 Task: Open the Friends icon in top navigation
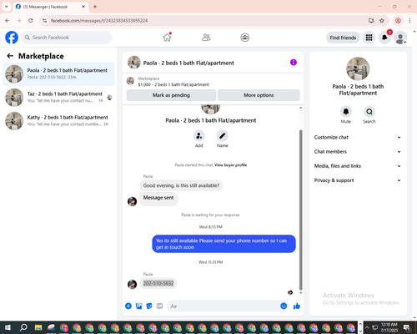206,38
